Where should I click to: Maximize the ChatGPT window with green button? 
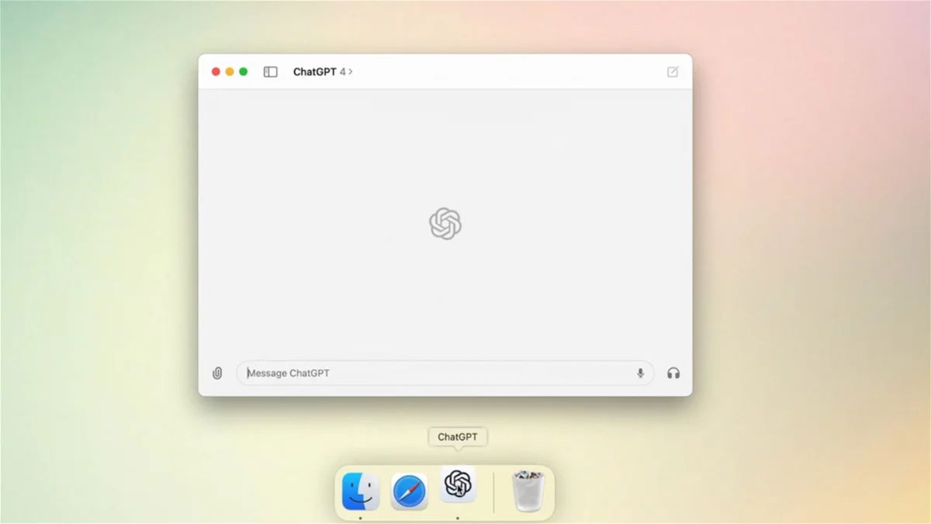[x=244, y=72]
